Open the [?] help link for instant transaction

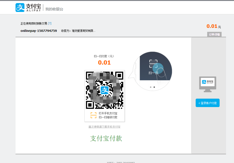click(x=50, y=23)
